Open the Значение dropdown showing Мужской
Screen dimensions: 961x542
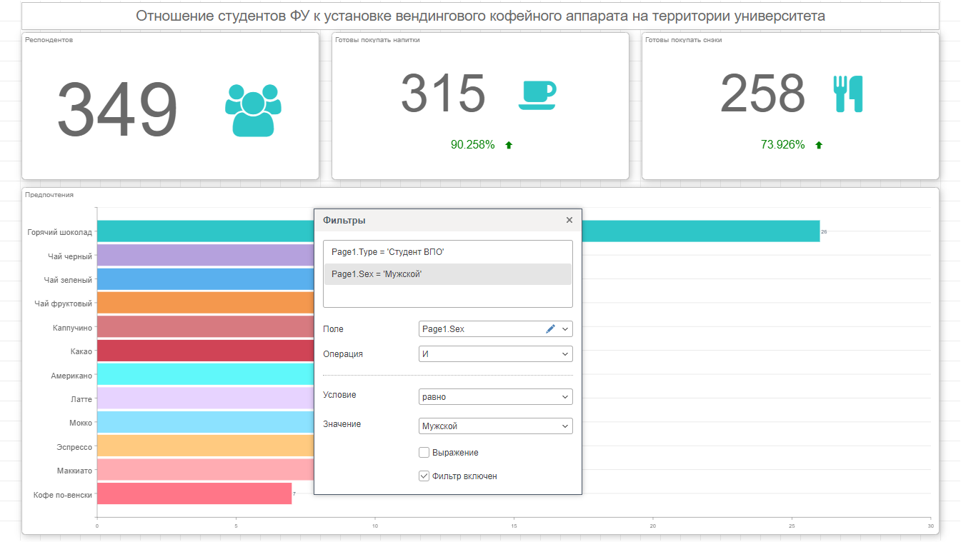coord(495,426)
